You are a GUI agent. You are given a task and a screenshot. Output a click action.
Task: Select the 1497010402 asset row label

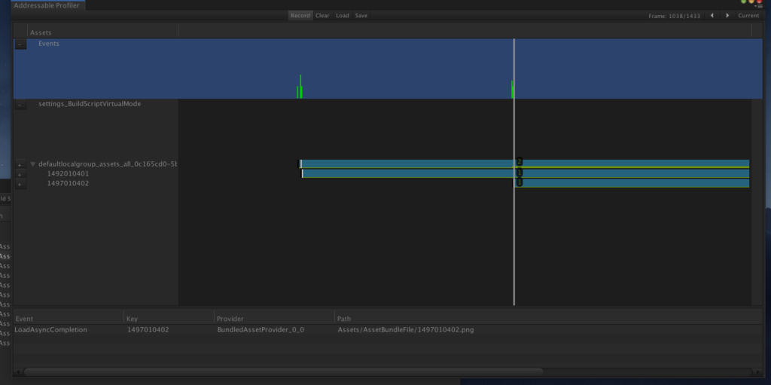pos(68,184)
